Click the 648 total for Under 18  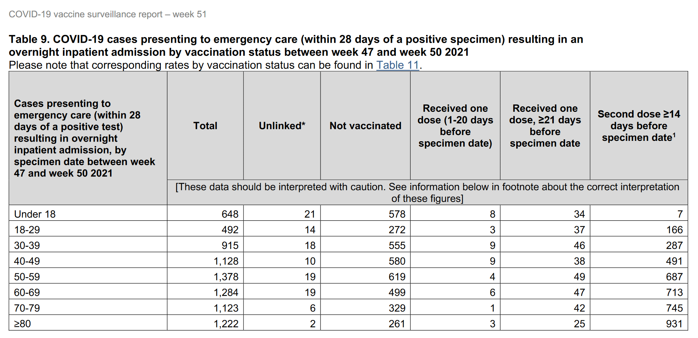[230, 214]
